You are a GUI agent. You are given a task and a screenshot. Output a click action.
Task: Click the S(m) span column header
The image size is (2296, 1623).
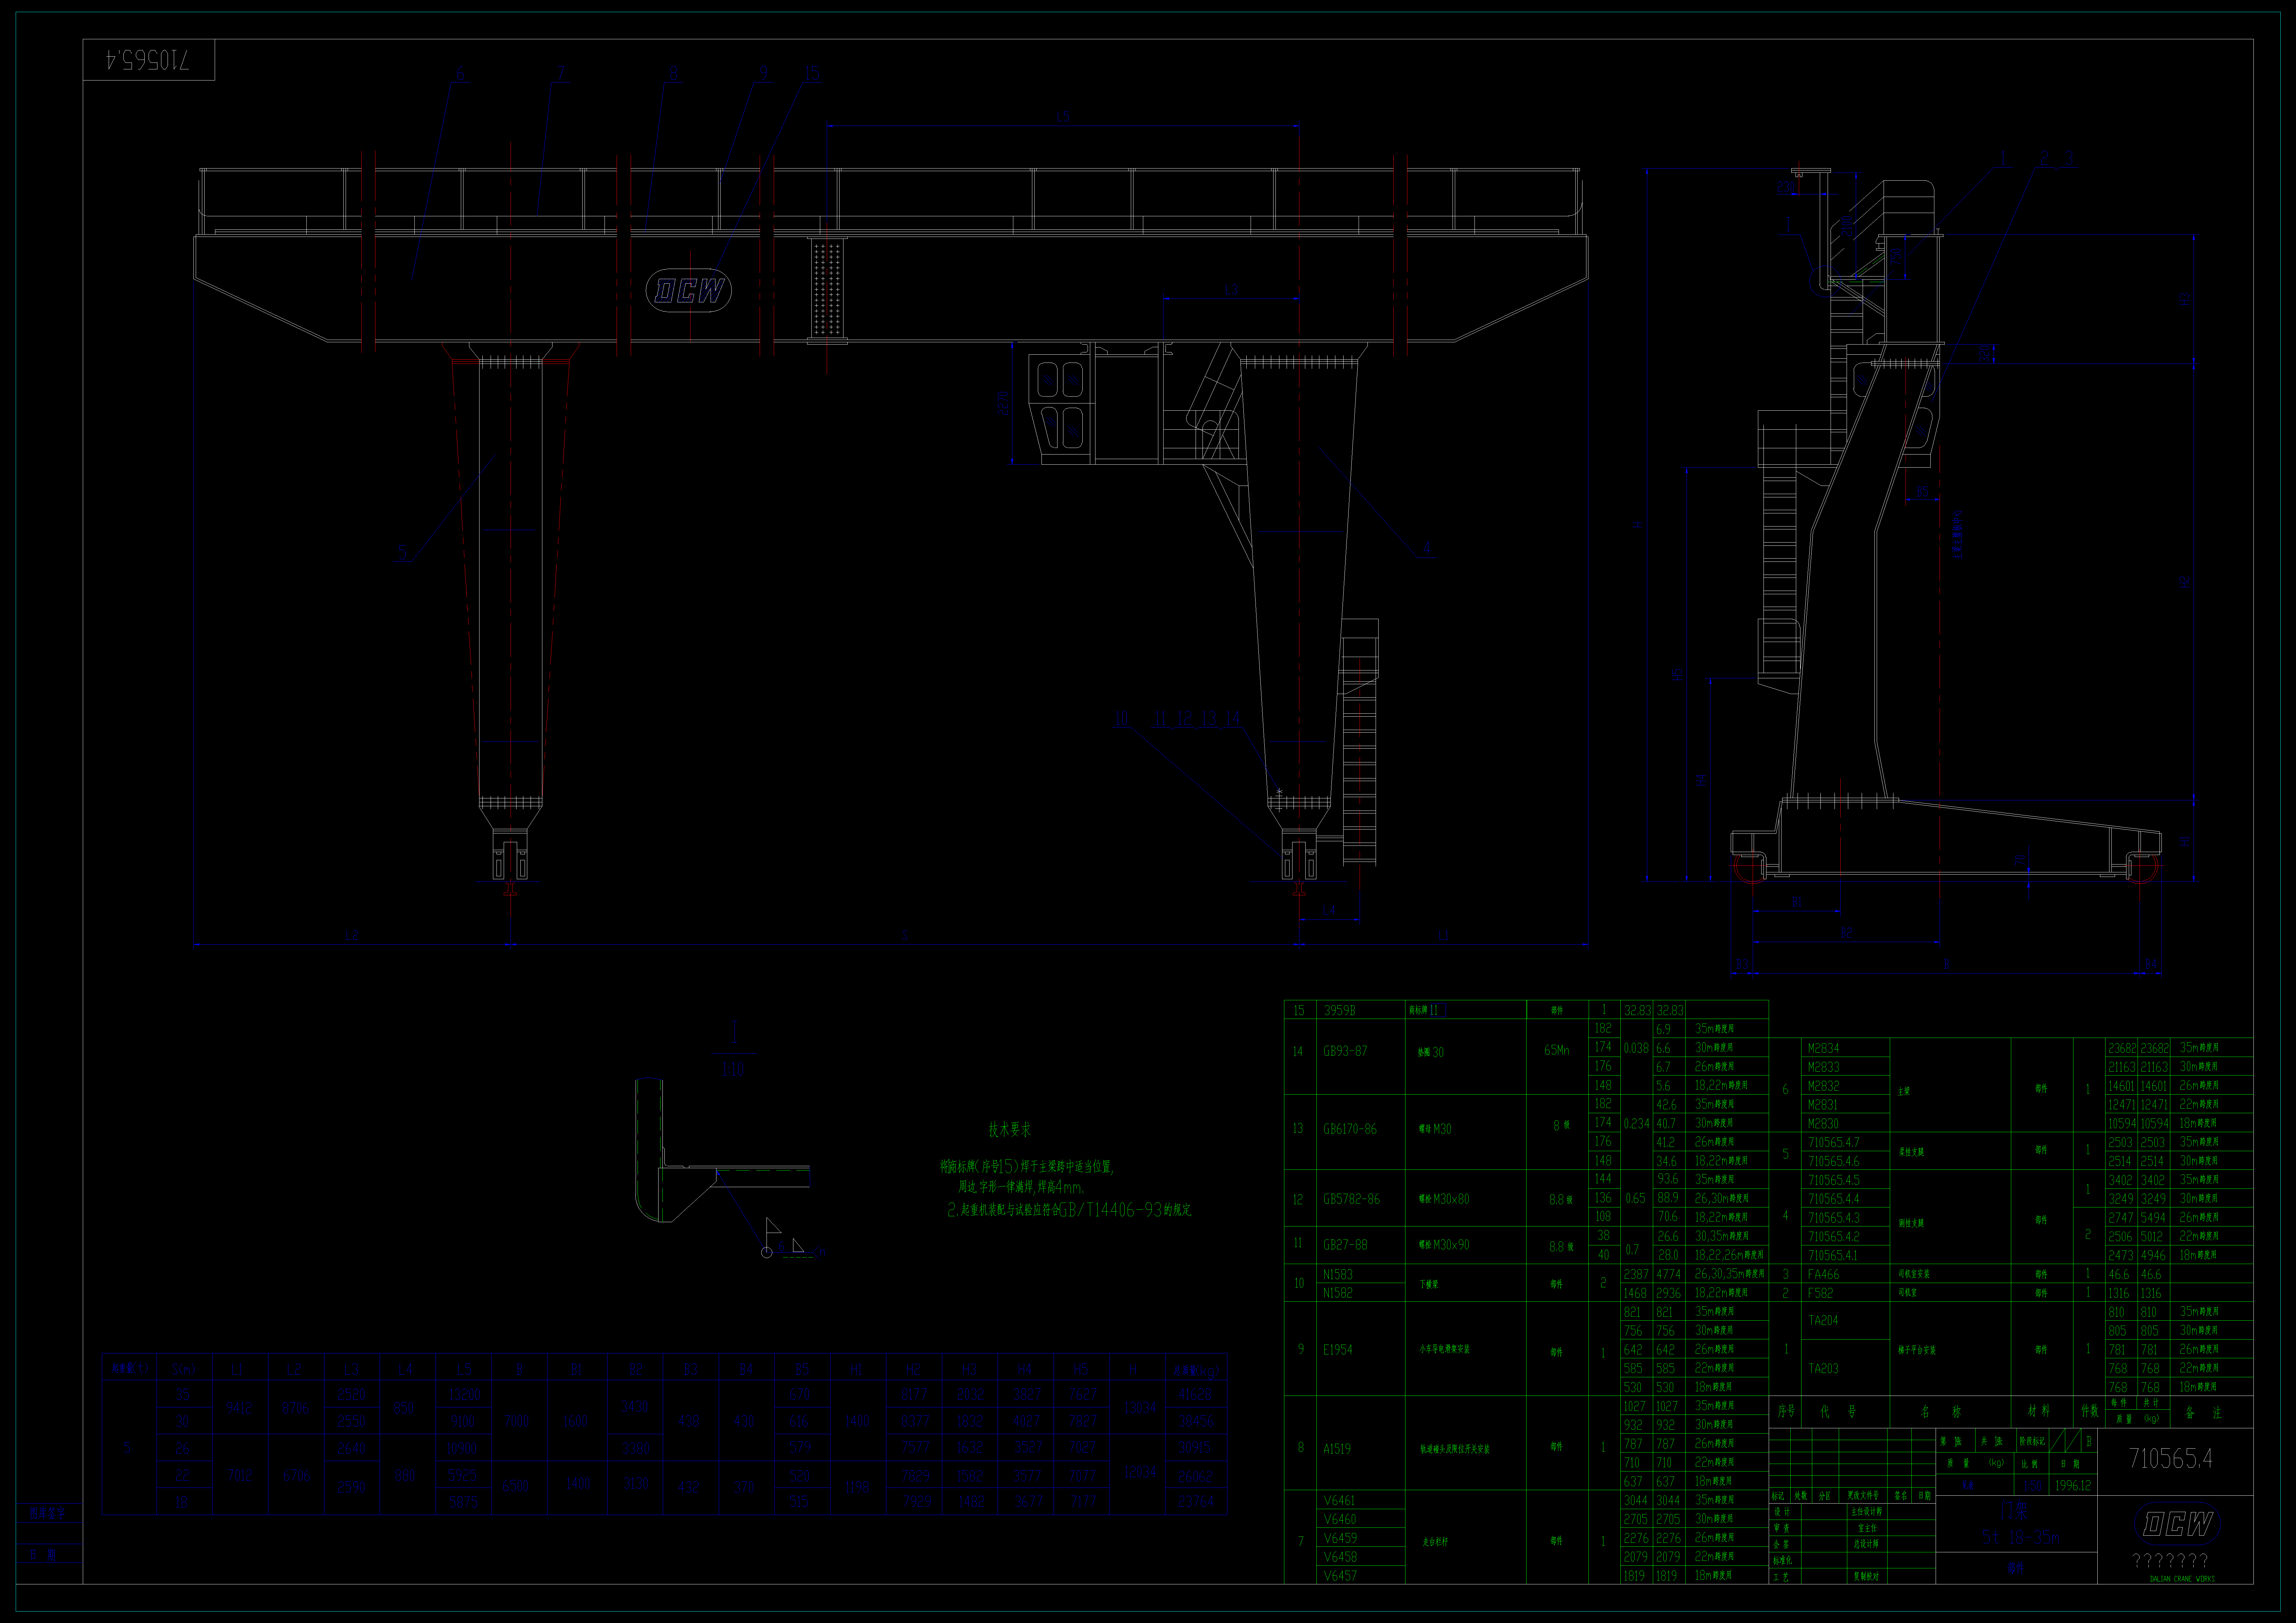(x=183, y=1369)
